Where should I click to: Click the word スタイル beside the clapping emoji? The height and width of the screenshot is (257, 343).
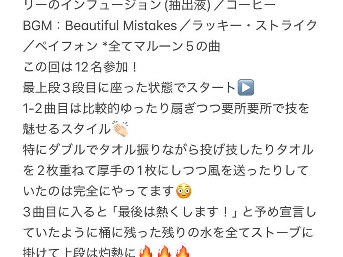pos(85,129)
